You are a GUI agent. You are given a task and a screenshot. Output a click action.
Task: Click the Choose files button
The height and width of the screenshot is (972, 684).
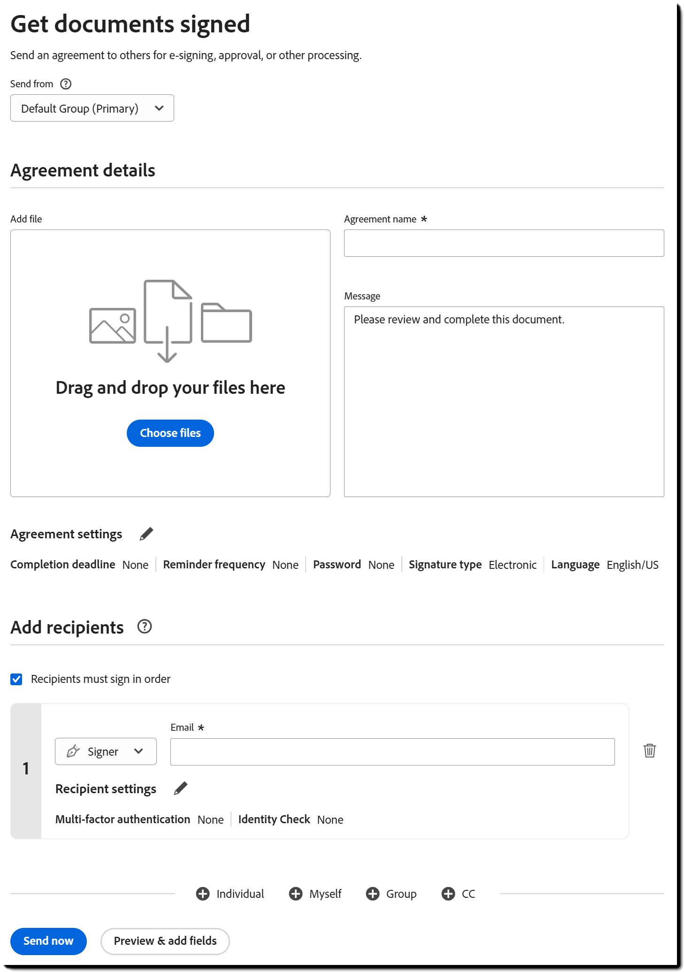pos(170,433)
